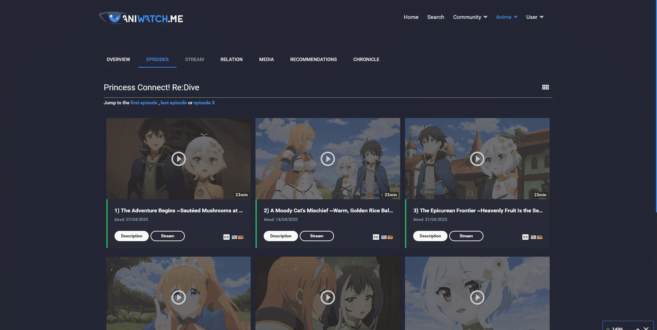Viewport: 657px width, 330px height.
Task: Click the AniWatch.me logo
Action: (x=141, y=18)
